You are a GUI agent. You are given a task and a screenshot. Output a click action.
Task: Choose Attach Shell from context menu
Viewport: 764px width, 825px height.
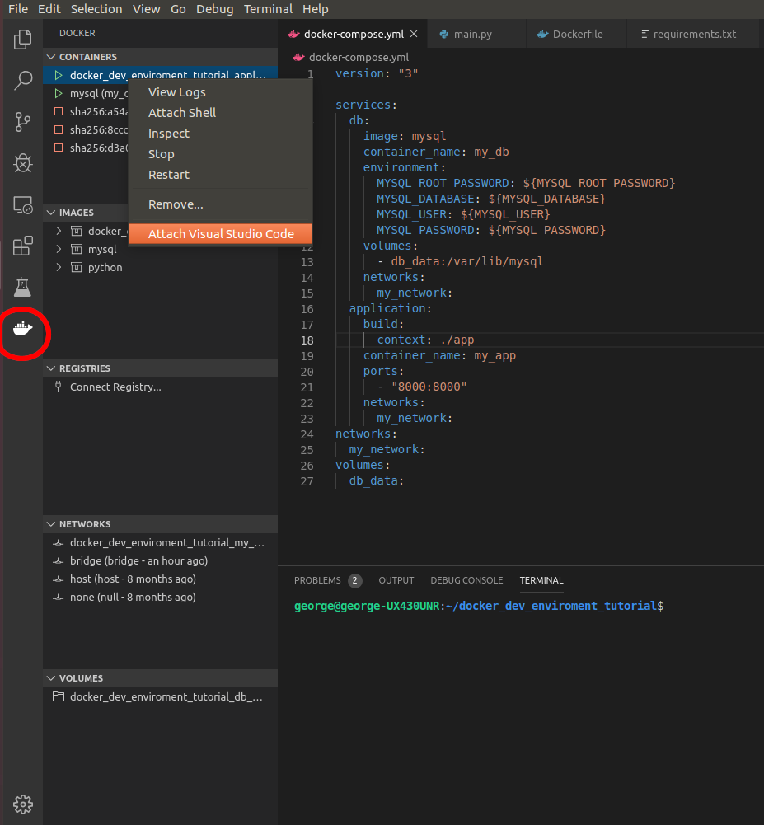(x=221, y=113)
